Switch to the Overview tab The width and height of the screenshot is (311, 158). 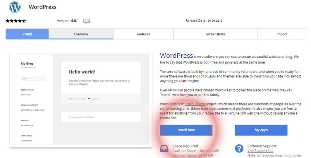click(x=81, y=34)
